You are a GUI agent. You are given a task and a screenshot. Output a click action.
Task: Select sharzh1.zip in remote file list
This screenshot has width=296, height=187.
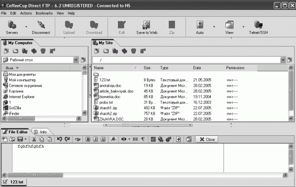click(x=108, y=108)
